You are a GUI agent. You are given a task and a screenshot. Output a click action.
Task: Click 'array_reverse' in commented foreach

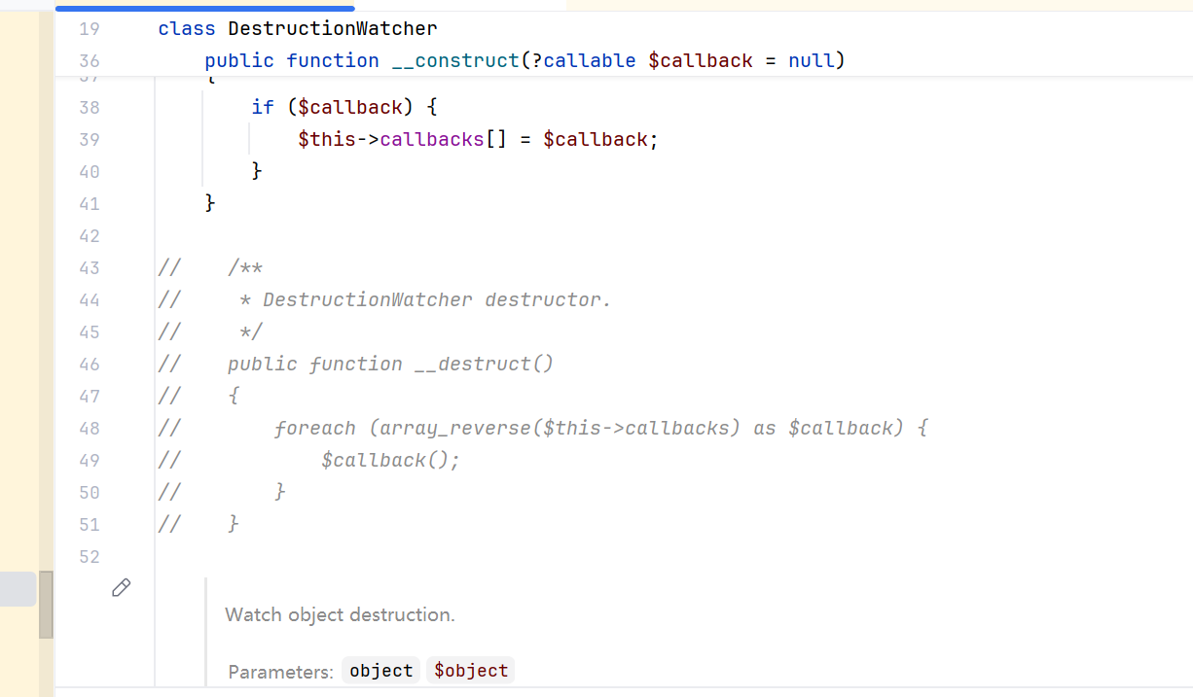click(x=455, y=428)
